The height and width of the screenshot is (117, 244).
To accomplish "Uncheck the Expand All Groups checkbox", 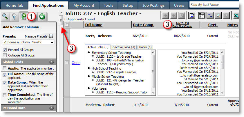I will click(5, 49).
